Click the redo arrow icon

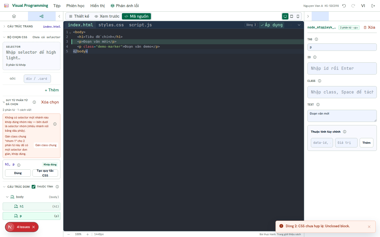click(x=353, y=6)
